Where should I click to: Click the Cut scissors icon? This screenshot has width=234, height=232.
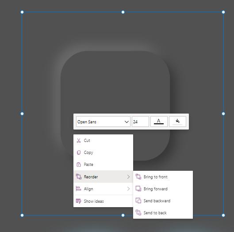79,141
